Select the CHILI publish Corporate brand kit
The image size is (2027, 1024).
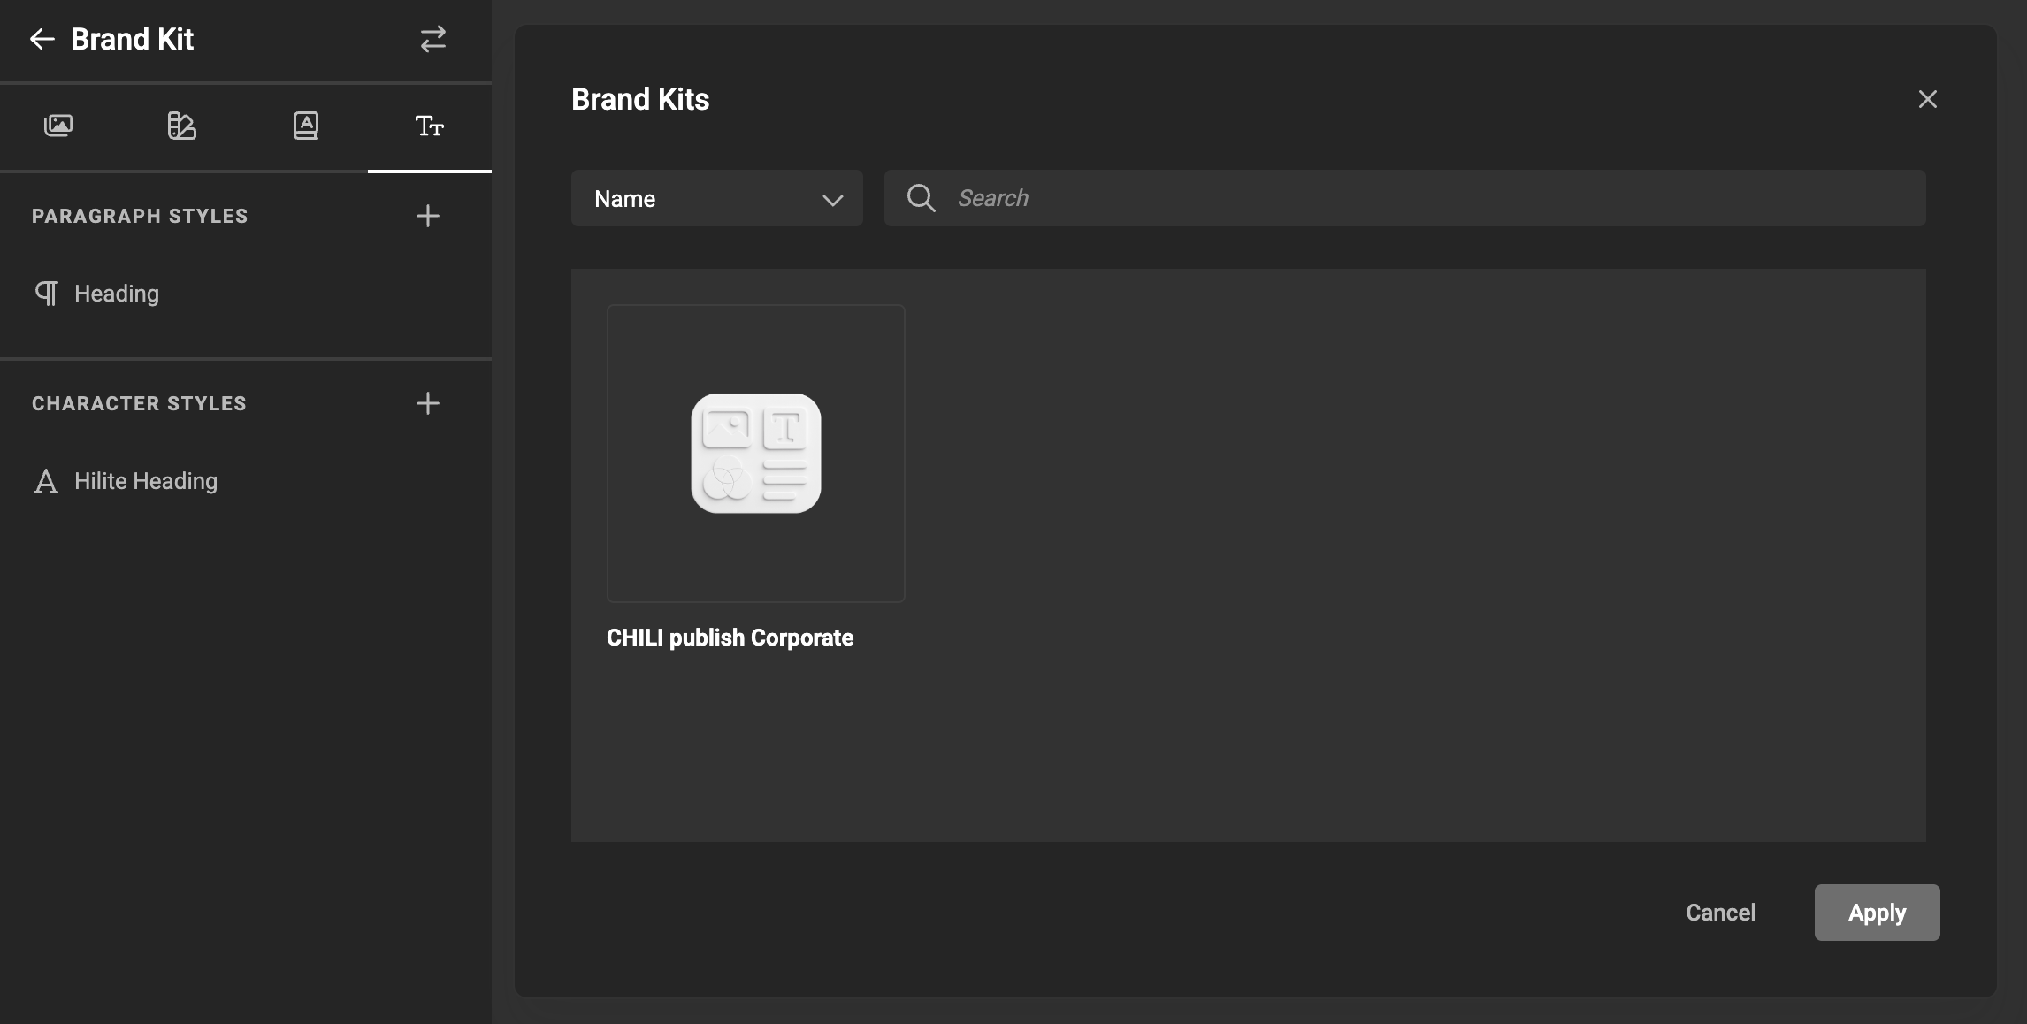[755, 454]
